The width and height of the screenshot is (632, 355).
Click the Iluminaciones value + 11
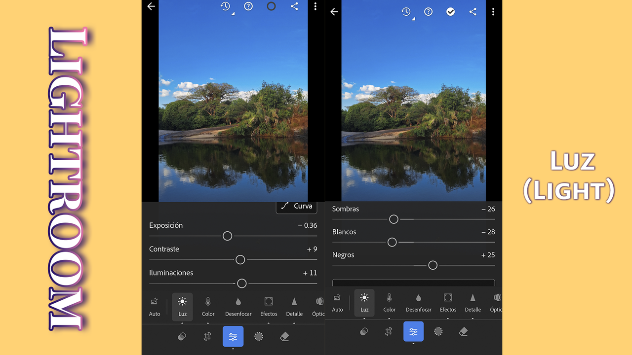(x=310, y=273)
